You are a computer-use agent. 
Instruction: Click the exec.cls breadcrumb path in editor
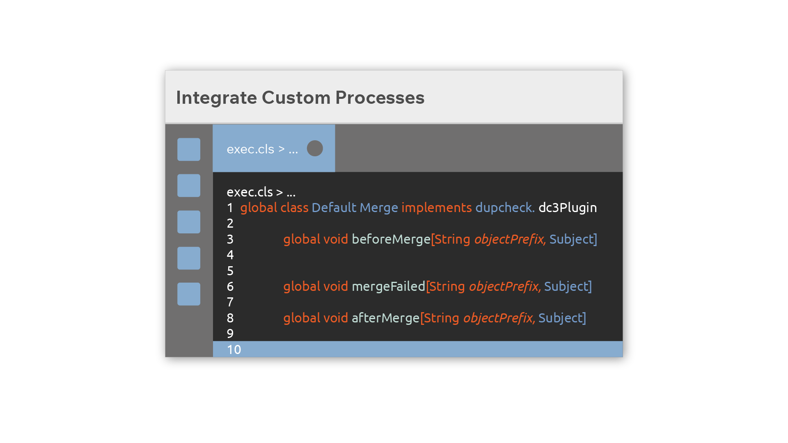(x=261, y=192)
